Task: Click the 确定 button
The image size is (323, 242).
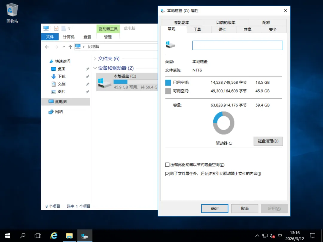Action: coord(215,209)
